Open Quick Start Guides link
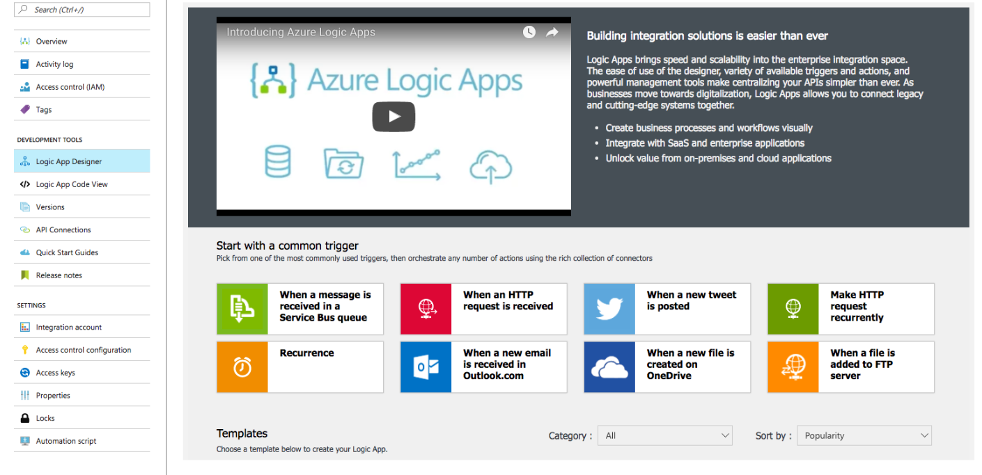982x475 pixels. click(x=67, y=252)
